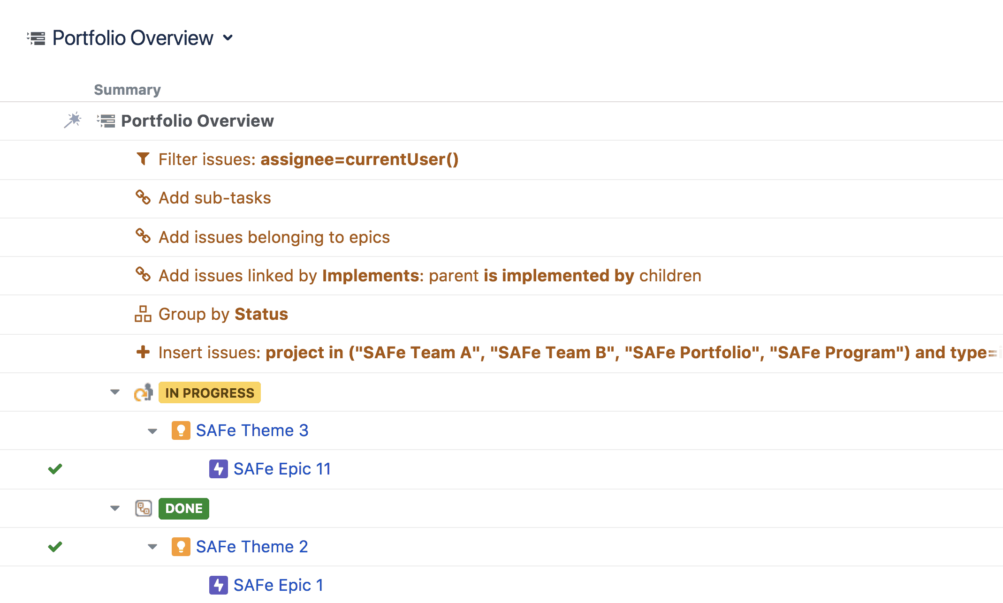Toggle the checkmark beside SAFe Theme 2

(55, 546)
